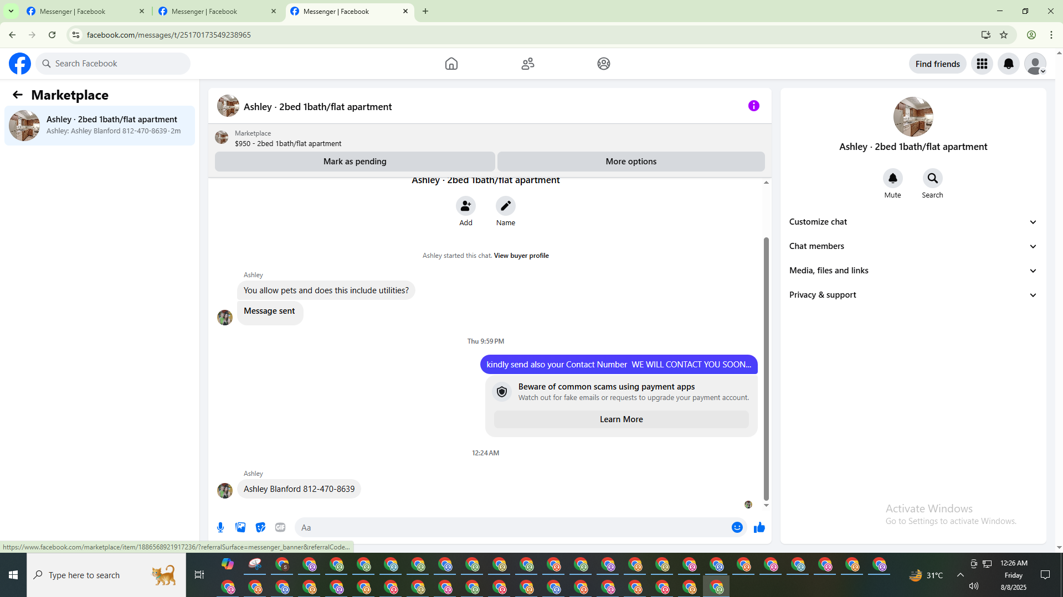Navigate back in browser
The width and height of the screenshot is (1063, 597).
(x=12, y=35)
